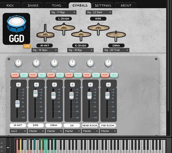Viewport: 172px width, 153px height.
Task: Click phase invert icon on Ride channel
Action: (x=37, y=85)
